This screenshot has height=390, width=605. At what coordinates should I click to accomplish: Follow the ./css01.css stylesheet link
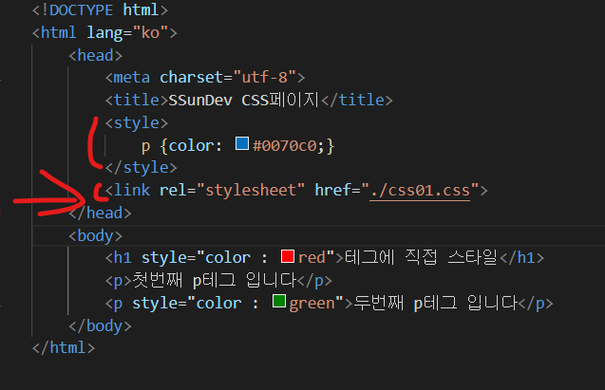(420, 191)
